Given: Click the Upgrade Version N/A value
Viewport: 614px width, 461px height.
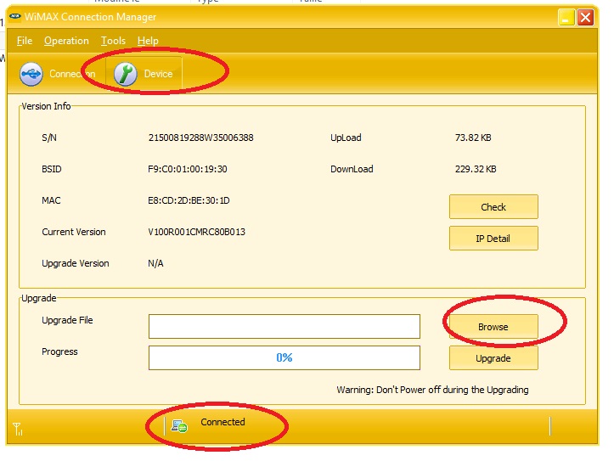Looking at the screenshot, I should coord(155,263).
